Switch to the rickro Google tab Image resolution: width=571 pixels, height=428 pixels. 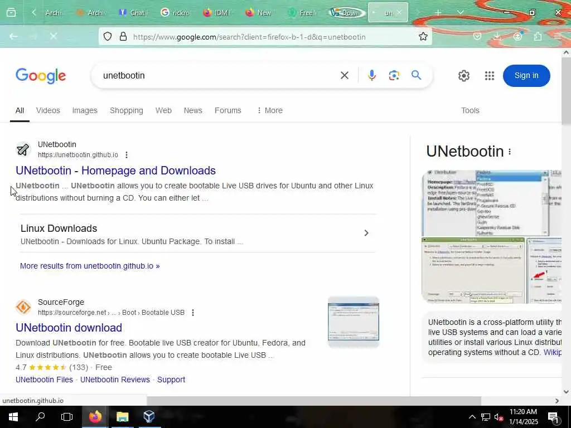click(x=176, y=13)
